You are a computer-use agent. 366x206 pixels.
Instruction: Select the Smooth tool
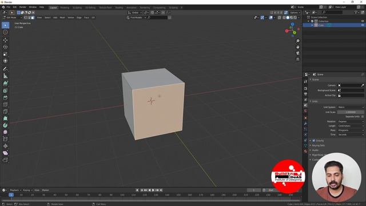coord(5,132)
